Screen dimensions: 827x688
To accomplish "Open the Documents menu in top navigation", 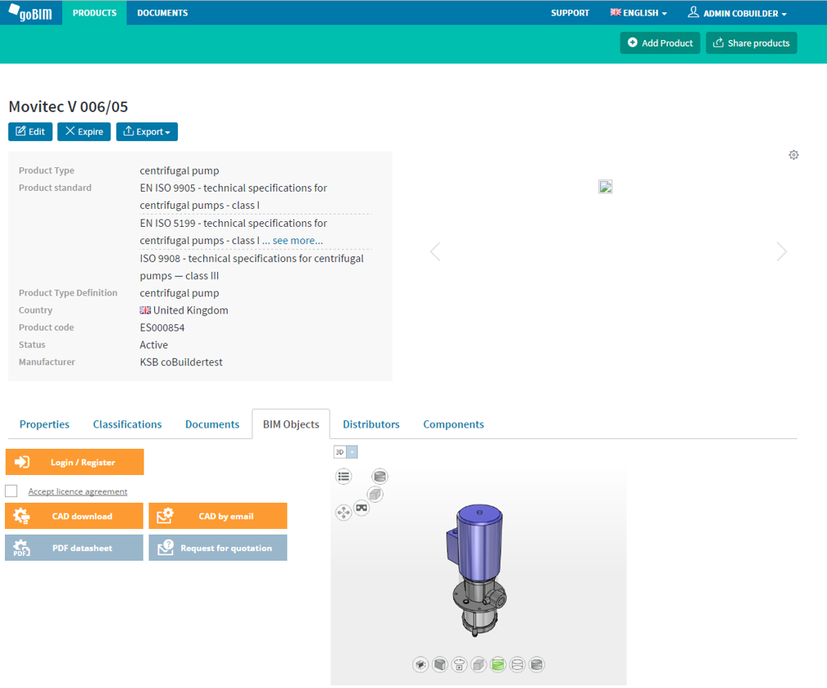I will click(162, 13).
